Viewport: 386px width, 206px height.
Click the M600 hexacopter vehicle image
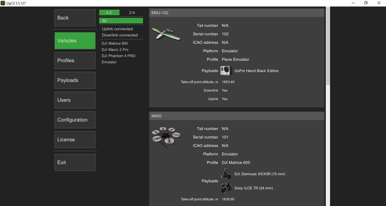pos(166,137)
